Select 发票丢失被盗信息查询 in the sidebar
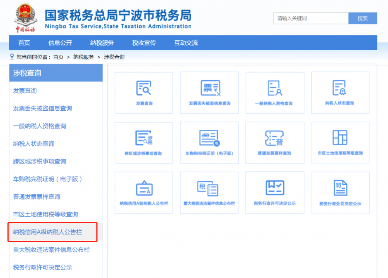This screenshot has height=278, width=388. 43,108
